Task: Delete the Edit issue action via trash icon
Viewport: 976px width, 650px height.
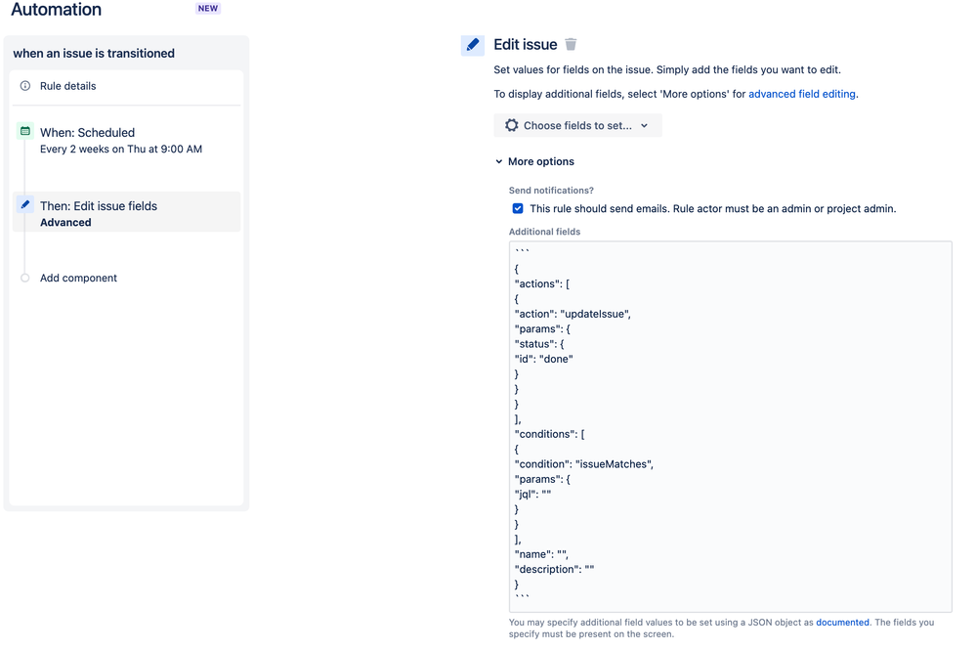Action: click(x=572, y=44)
